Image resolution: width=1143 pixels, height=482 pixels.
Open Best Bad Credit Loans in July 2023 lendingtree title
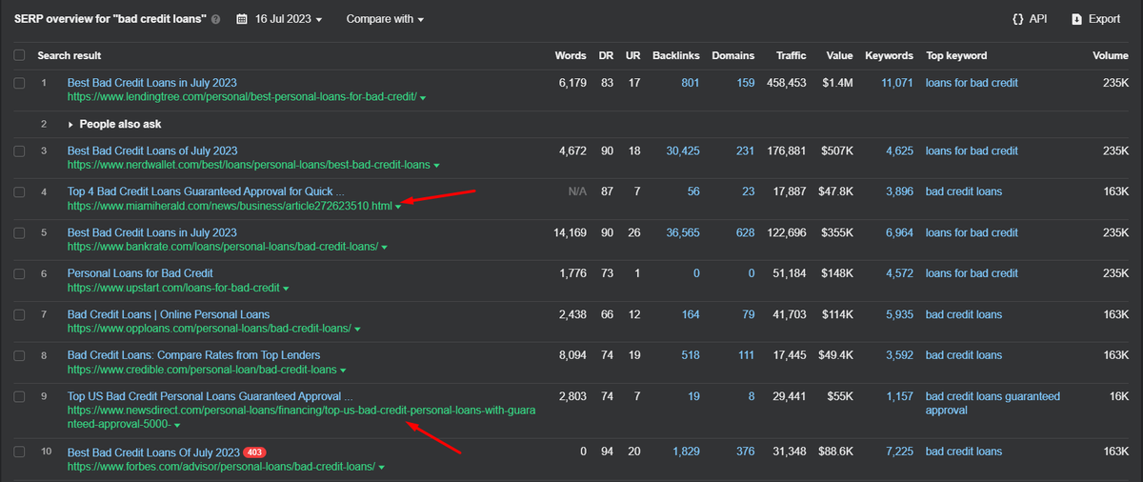click(x=152, y=83)
